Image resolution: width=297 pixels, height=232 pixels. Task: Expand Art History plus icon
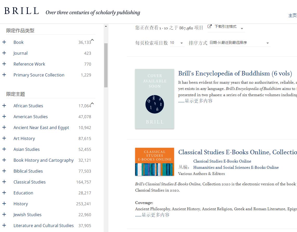point(4,138)
